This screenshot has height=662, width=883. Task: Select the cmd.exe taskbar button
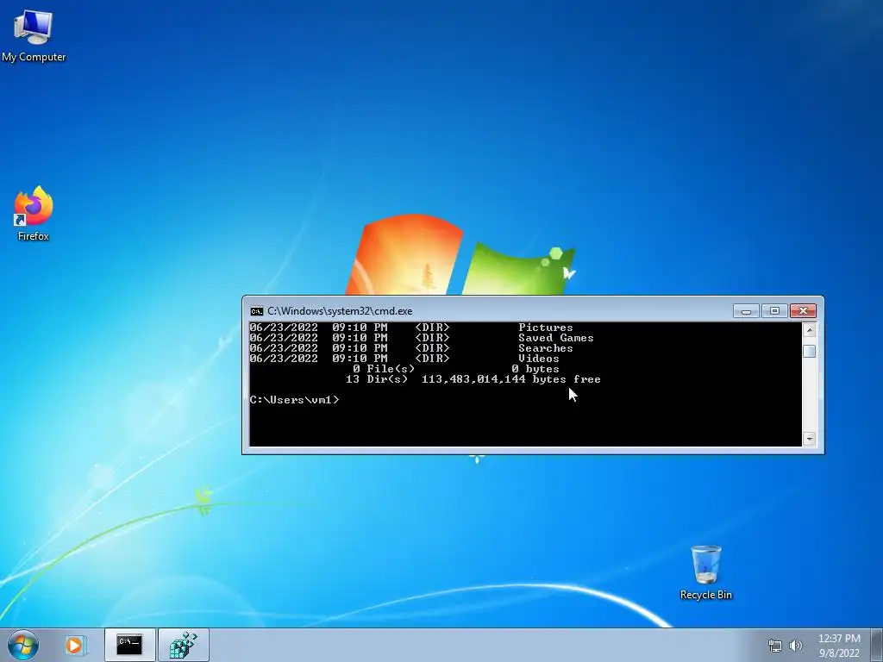(129, 645)
